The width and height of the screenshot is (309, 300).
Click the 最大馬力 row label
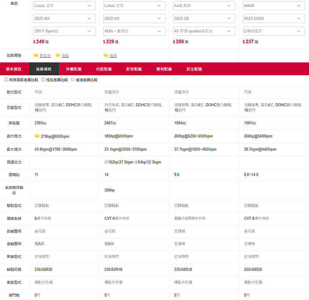pyautogui.click(x=14, y=136)
